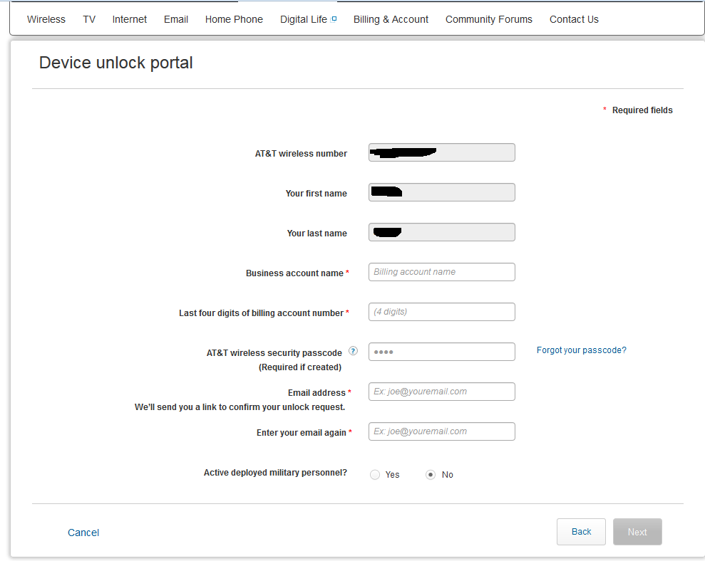Select Yes for active deployed military personnel
705x561 pixels.
(x=375, y=475)
